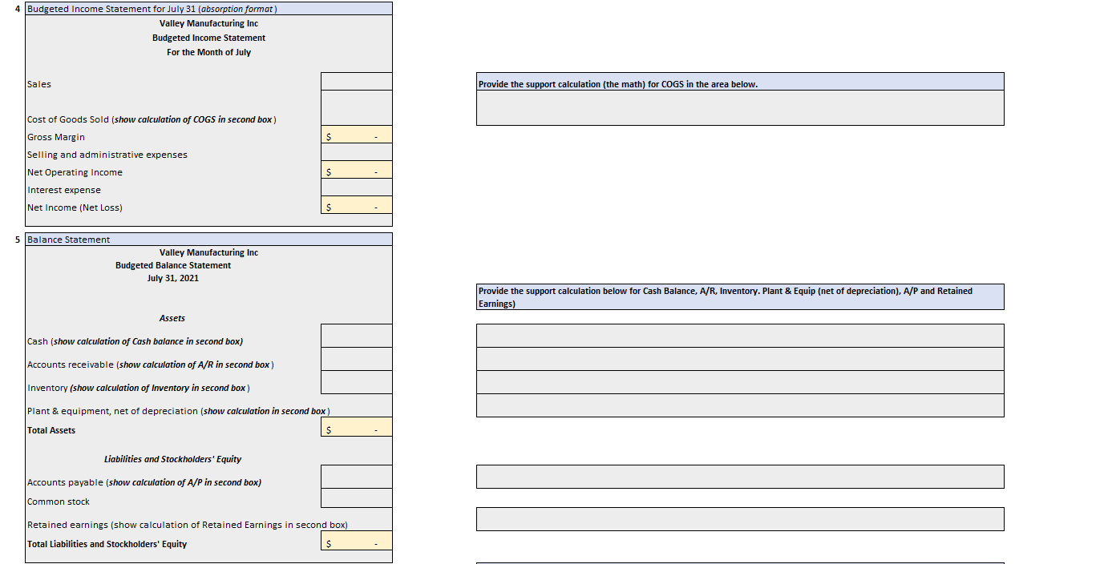Click the Common stock cell
The width and height of the screenshot is (1104, 564).
pos(356,498)
